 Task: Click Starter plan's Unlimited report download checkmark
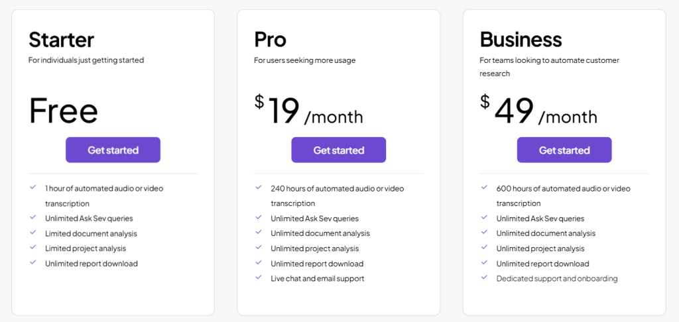33,263
